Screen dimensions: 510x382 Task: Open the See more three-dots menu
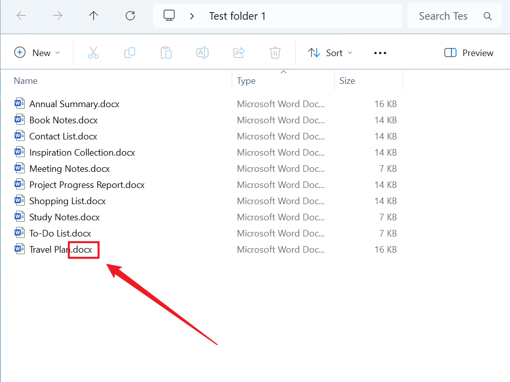coord(380,53)
